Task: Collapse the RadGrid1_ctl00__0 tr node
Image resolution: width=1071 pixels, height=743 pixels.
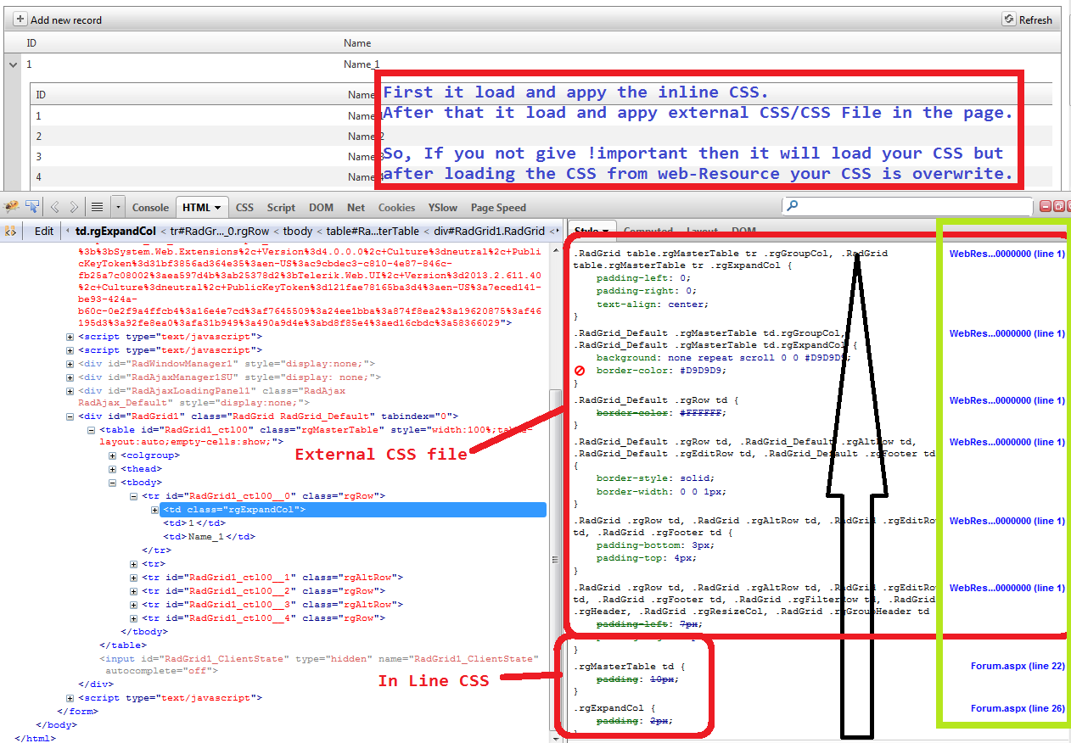Action: click(134, 496)
